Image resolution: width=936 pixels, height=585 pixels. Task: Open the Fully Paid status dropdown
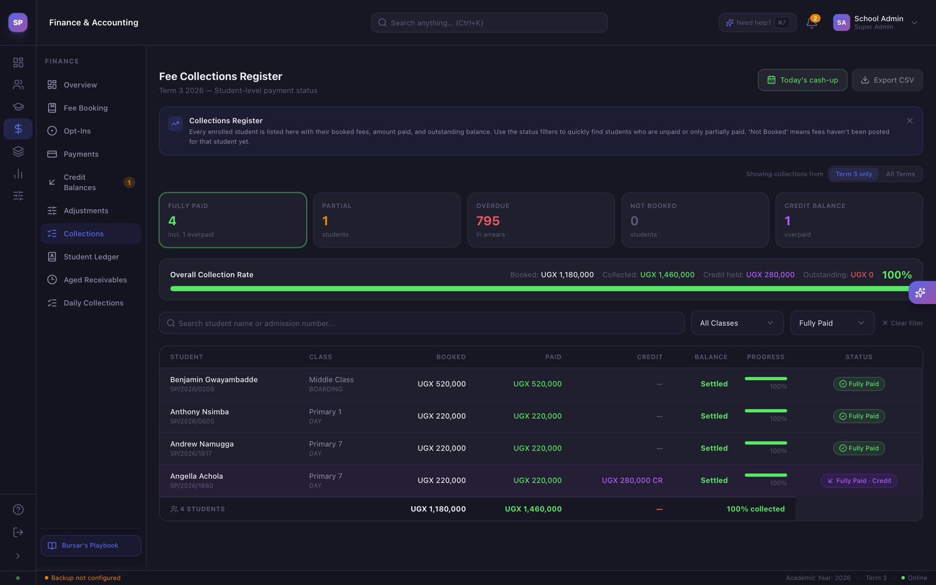pyautogui.click(x=832, y=323)
